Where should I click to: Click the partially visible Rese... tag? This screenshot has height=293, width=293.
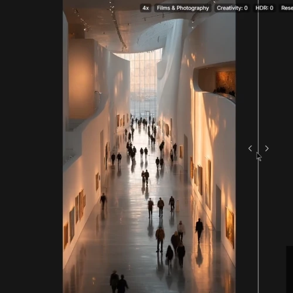[287, 8]
